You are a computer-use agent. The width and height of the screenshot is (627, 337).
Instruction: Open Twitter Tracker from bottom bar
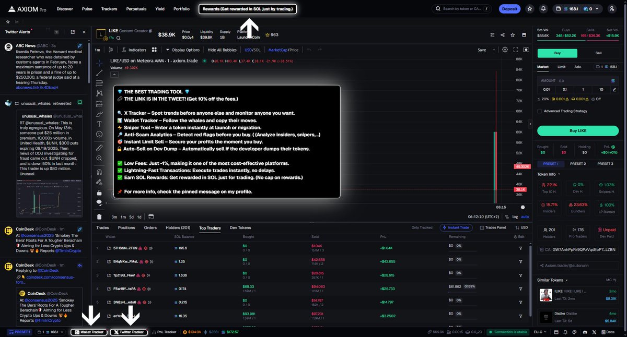click(x=129, y=332)
